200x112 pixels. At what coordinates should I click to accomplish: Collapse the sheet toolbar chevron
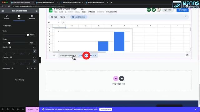[x=185, y=17]
